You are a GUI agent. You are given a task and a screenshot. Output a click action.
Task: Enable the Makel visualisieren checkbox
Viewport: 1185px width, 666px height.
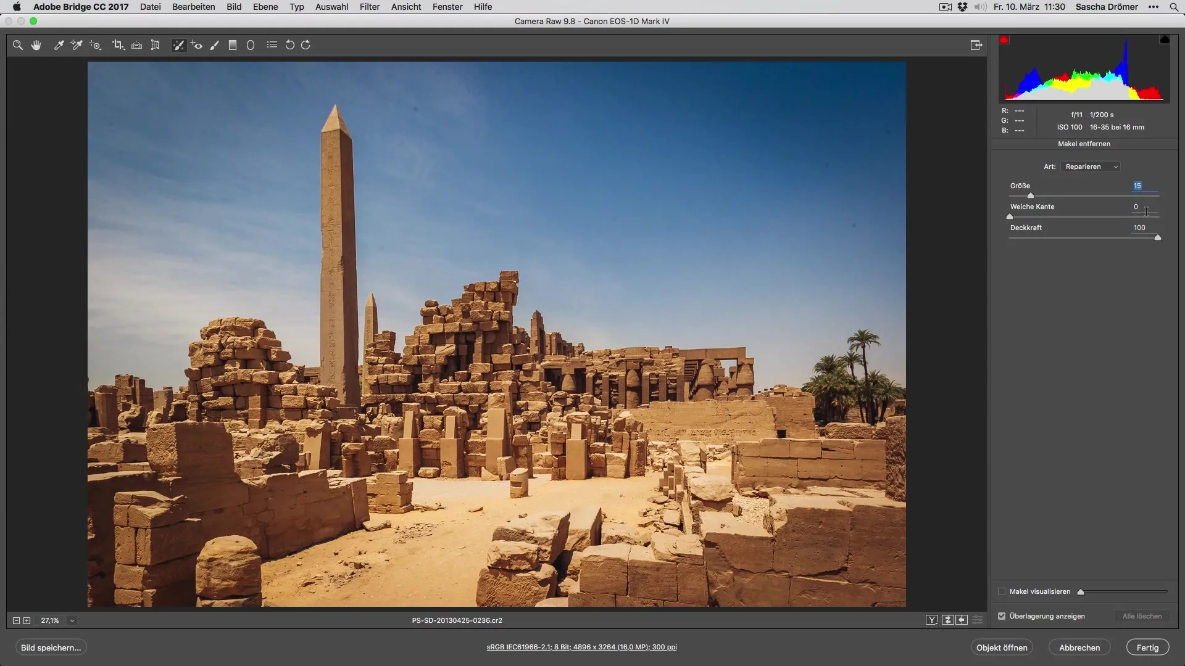1002,591
